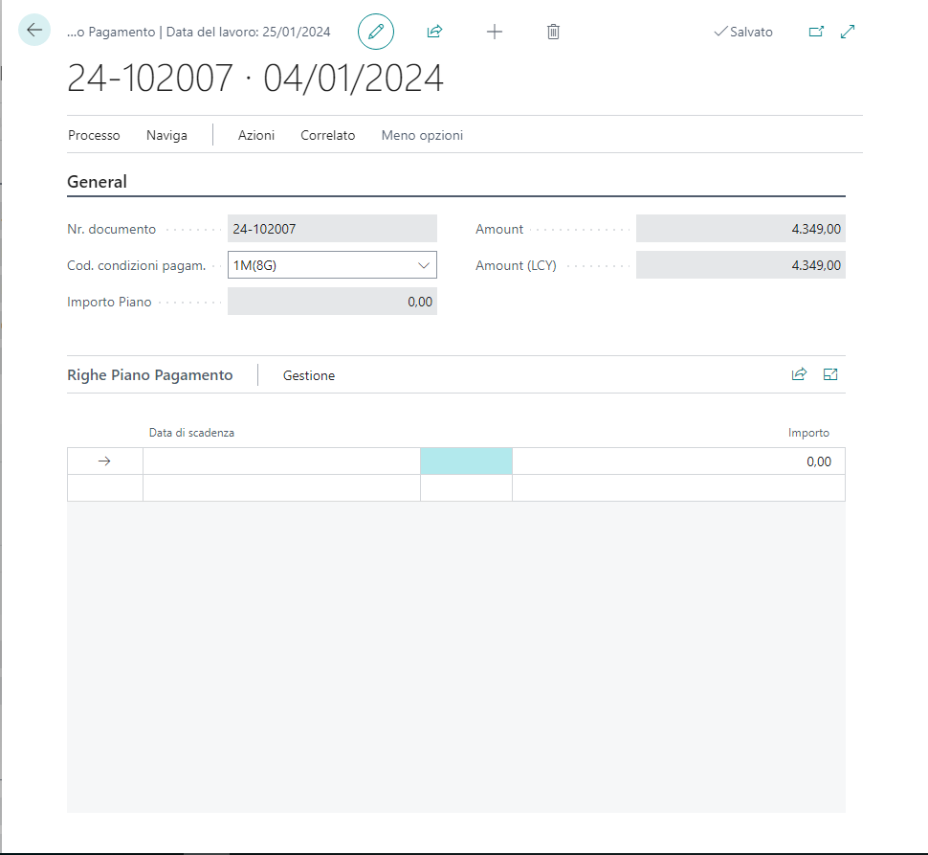Click the pencil edit icon
Viewport: 928px width, 855px height.
pyautogui.click(x=376, y=32)
